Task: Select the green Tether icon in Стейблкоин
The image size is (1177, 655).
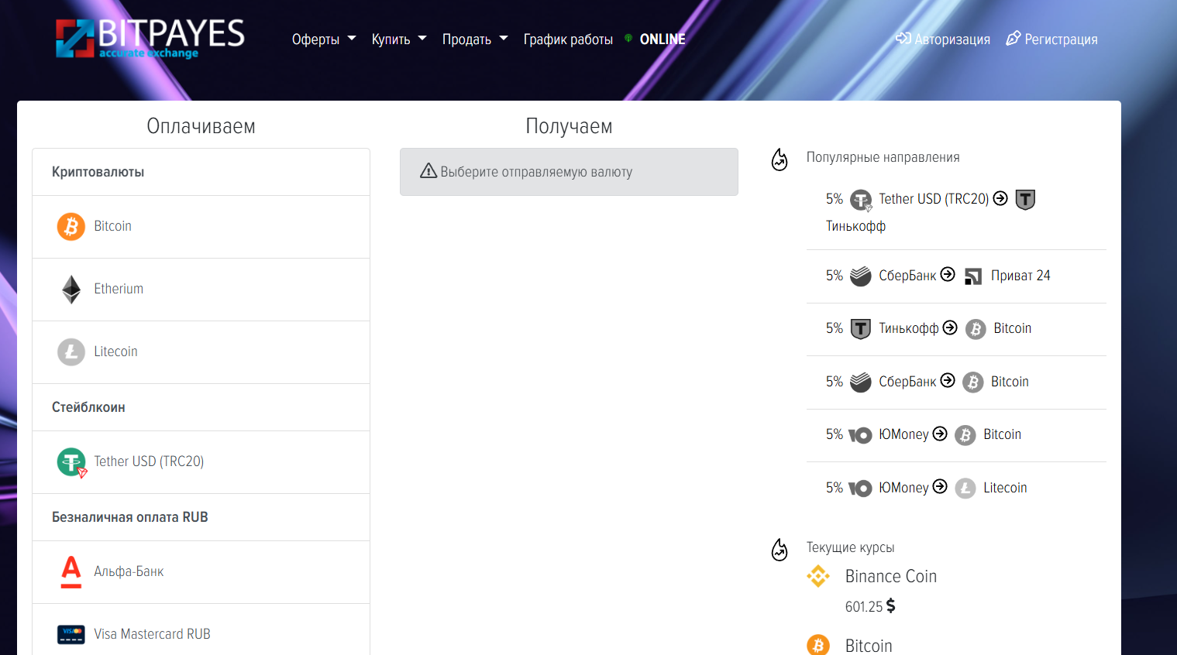Action: coord(72,462)
